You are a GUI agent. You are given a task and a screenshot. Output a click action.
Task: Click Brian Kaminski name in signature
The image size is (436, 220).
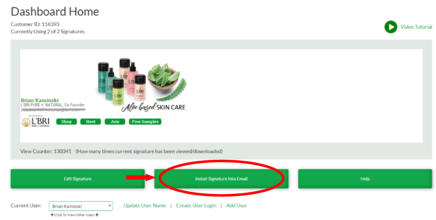pyautogui.click(x=39, y=100)
